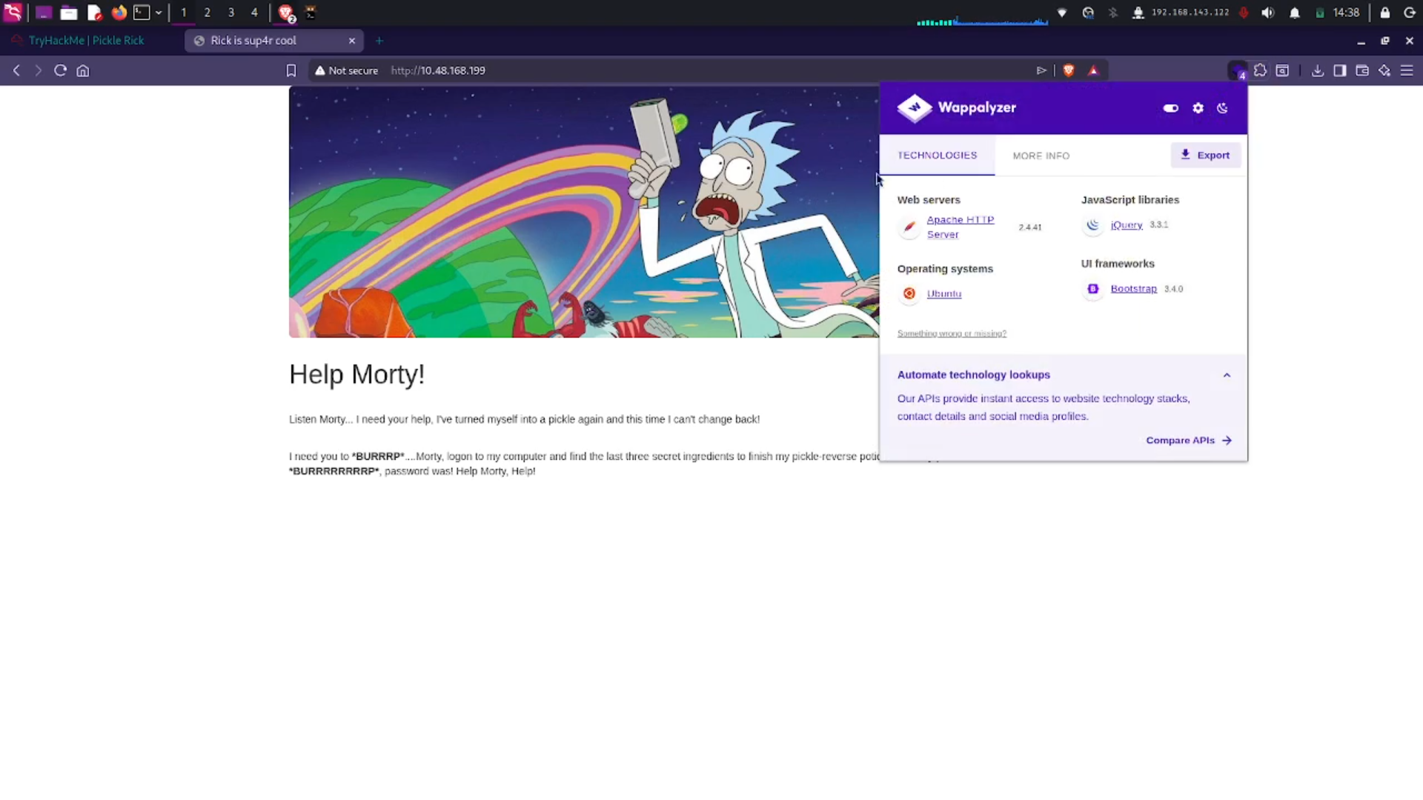Open the Kali Linux applications menu
The width and height of the screenshot is (1423, 800).
[x=13, y=13]
